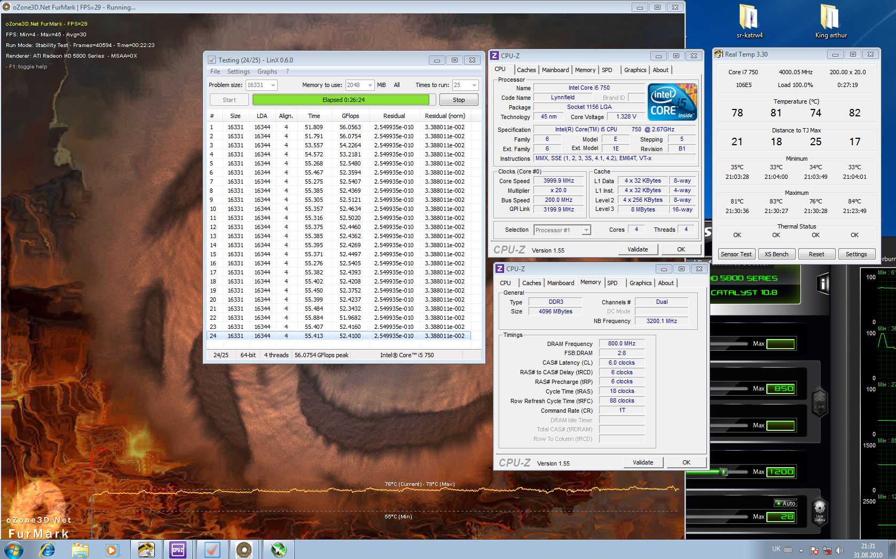
Task: Switch to Mainboard tab in top CPU-Z window
Action: tap(555, 70)
